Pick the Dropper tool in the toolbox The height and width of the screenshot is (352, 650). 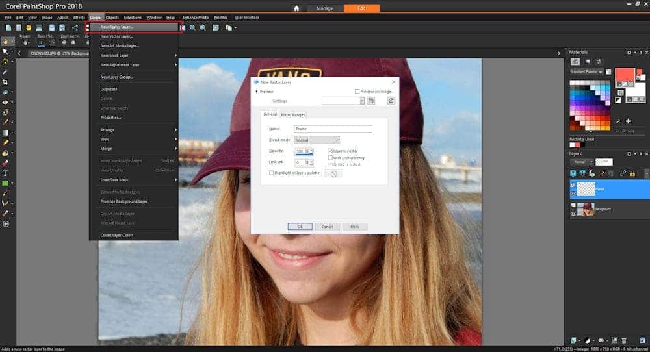tap(5, 72)
